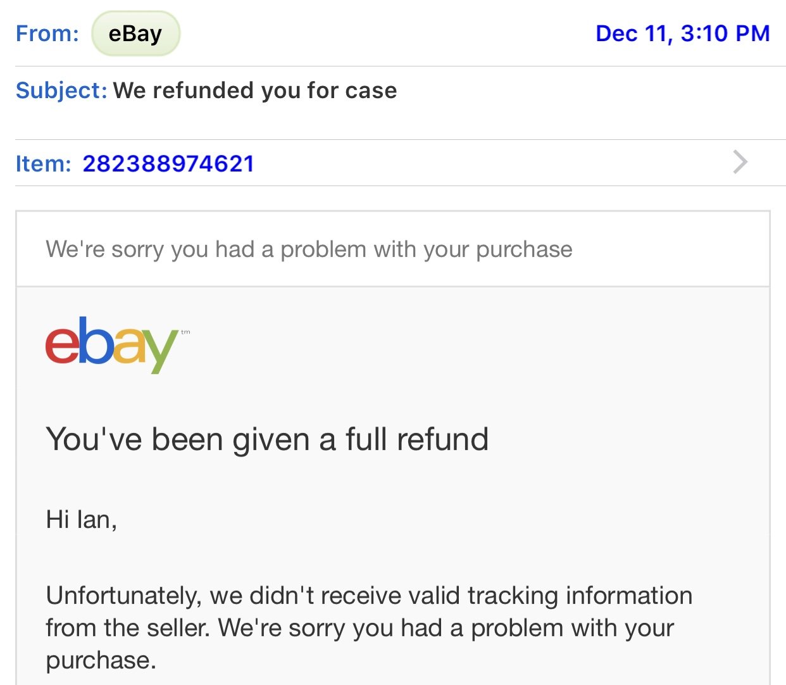Select the text from the seller

click(128, 628)
